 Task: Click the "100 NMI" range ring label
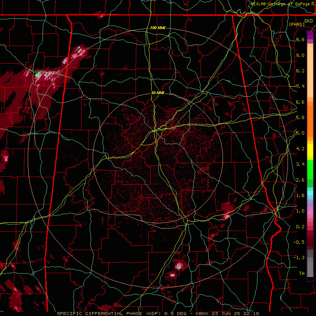[158, 28]
